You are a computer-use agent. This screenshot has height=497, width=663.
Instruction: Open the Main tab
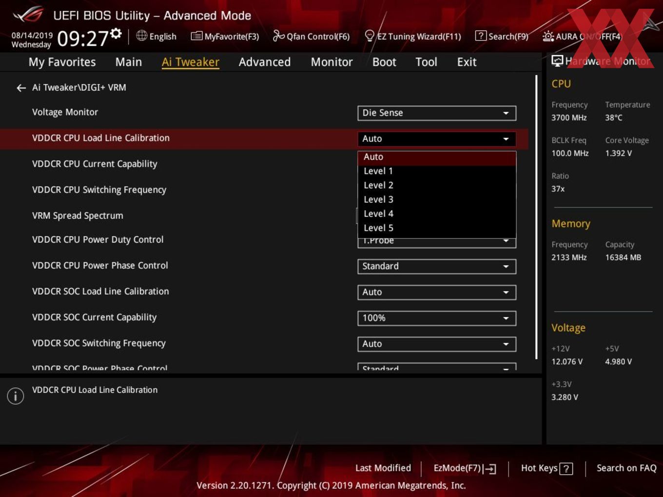pos(129,62)
